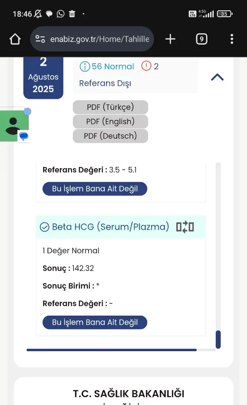Image resolution: width=247 pixels, height=405 pixels.
Task: Click the horizontal blue progress bar below results
Action: click(112, 350)
